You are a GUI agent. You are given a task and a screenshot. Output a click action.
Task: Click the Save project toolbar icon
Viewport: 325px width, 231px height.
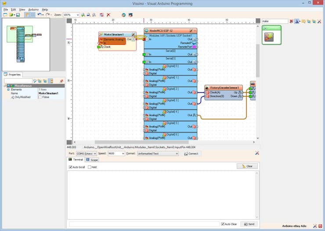coord(18,15)
